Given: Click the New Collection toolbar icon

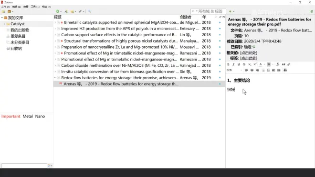Looking at the screenshot, I should [x=4, y=11].
